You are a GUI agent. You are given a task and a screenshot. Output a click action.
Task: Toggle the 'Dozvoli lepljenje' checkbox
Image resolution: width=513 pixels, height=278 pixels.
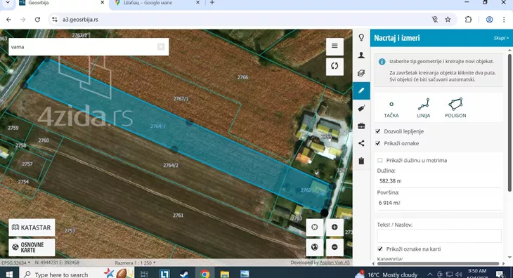(378, 131)
